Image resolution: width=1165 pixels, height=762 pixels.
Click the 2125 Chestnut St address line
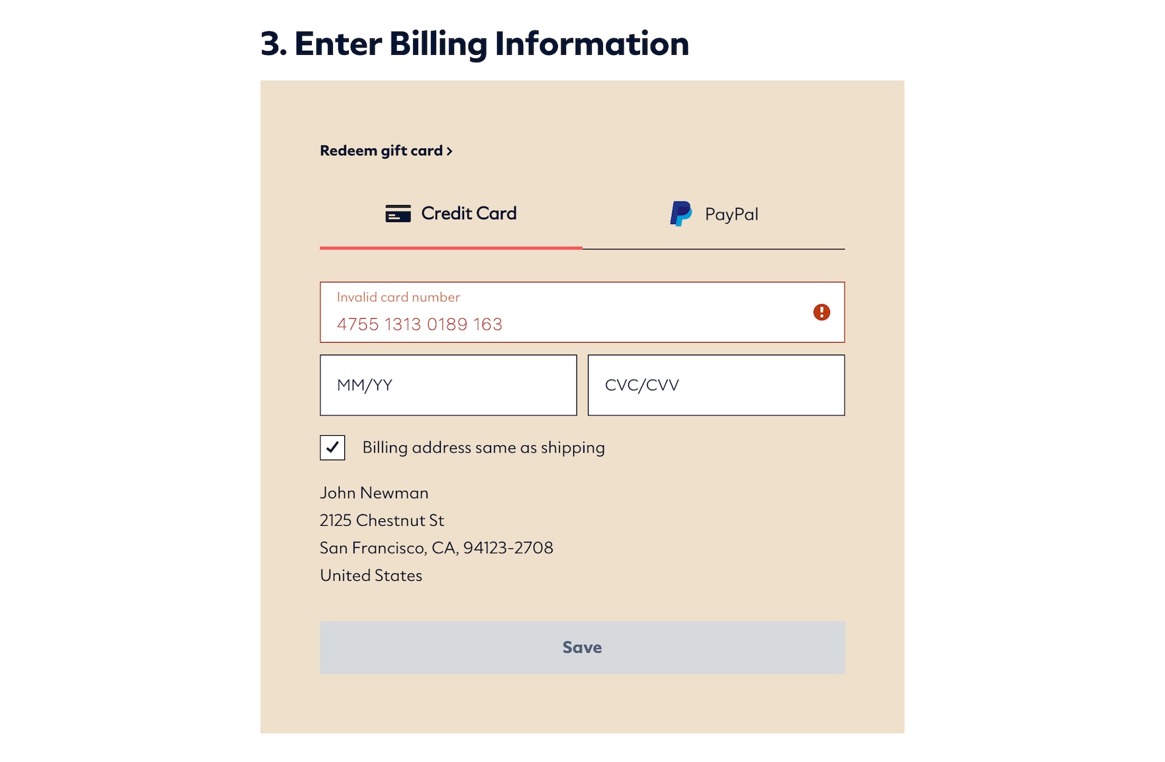point(382,521)
